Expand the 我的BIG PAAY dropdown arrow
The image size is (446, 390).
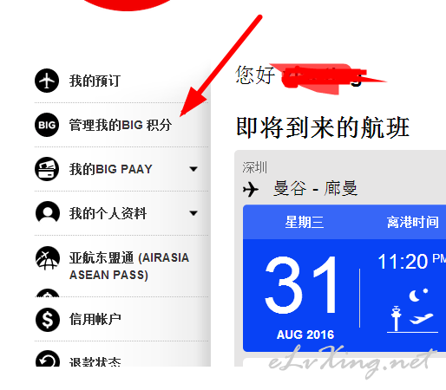point(193,169)
